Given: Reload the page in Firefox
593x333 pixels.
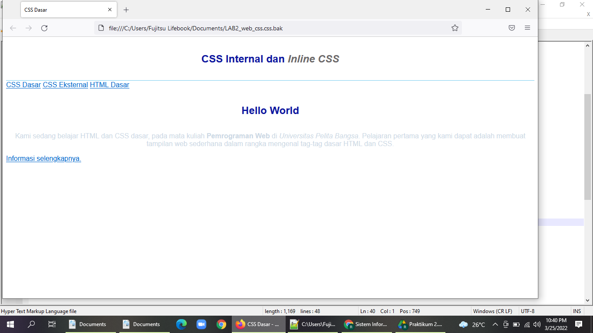Looking at the screenshot, I should tap(44, 28).
